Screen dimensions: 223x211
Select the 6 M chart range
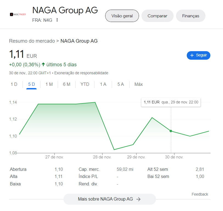point(66,84)
